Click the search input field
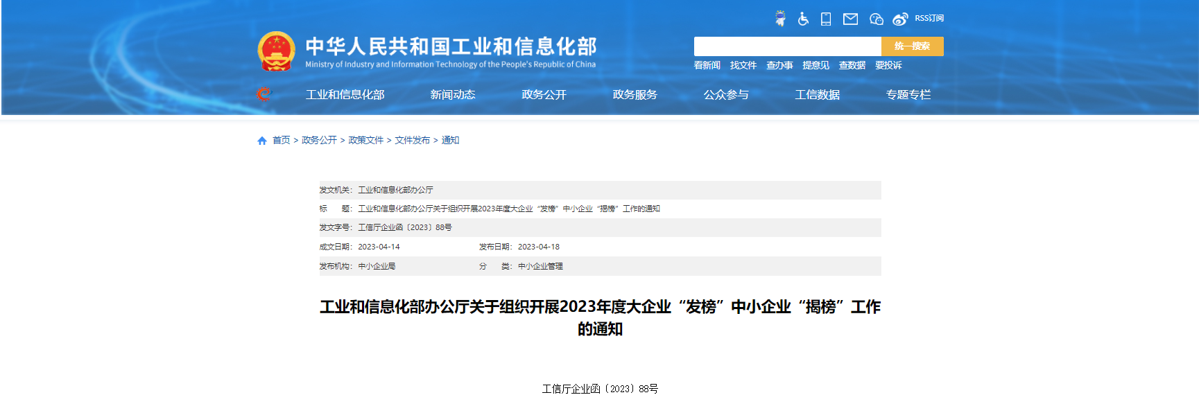The height and width of the screenshot is (404, 1199). click(x=787, y=46)
